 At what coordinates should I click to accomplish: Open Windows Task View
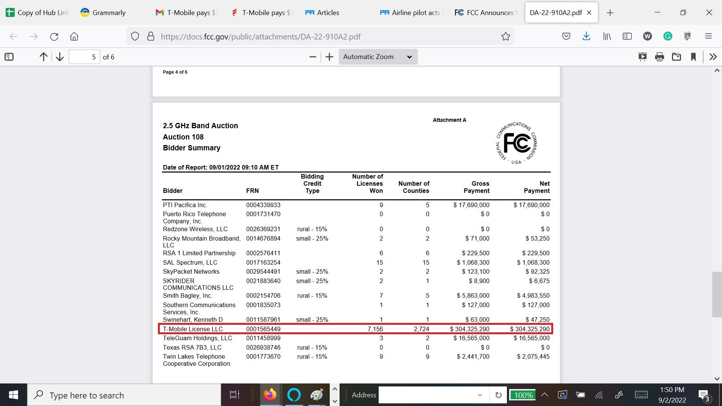tap(235, 395)
